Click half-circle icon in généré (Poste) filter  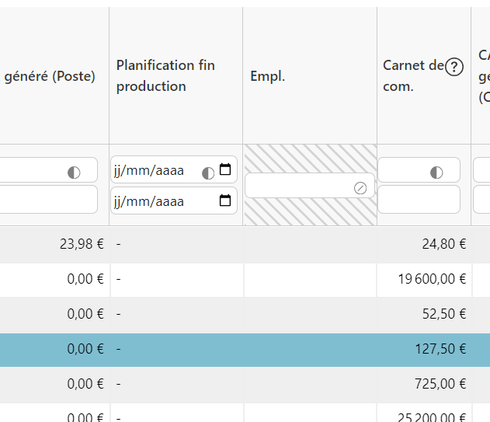74,172
